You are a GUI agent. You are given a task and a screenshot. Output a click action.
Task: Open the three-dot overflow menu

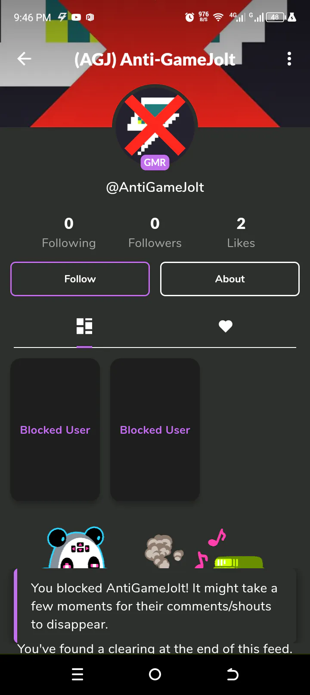[289, 59]
